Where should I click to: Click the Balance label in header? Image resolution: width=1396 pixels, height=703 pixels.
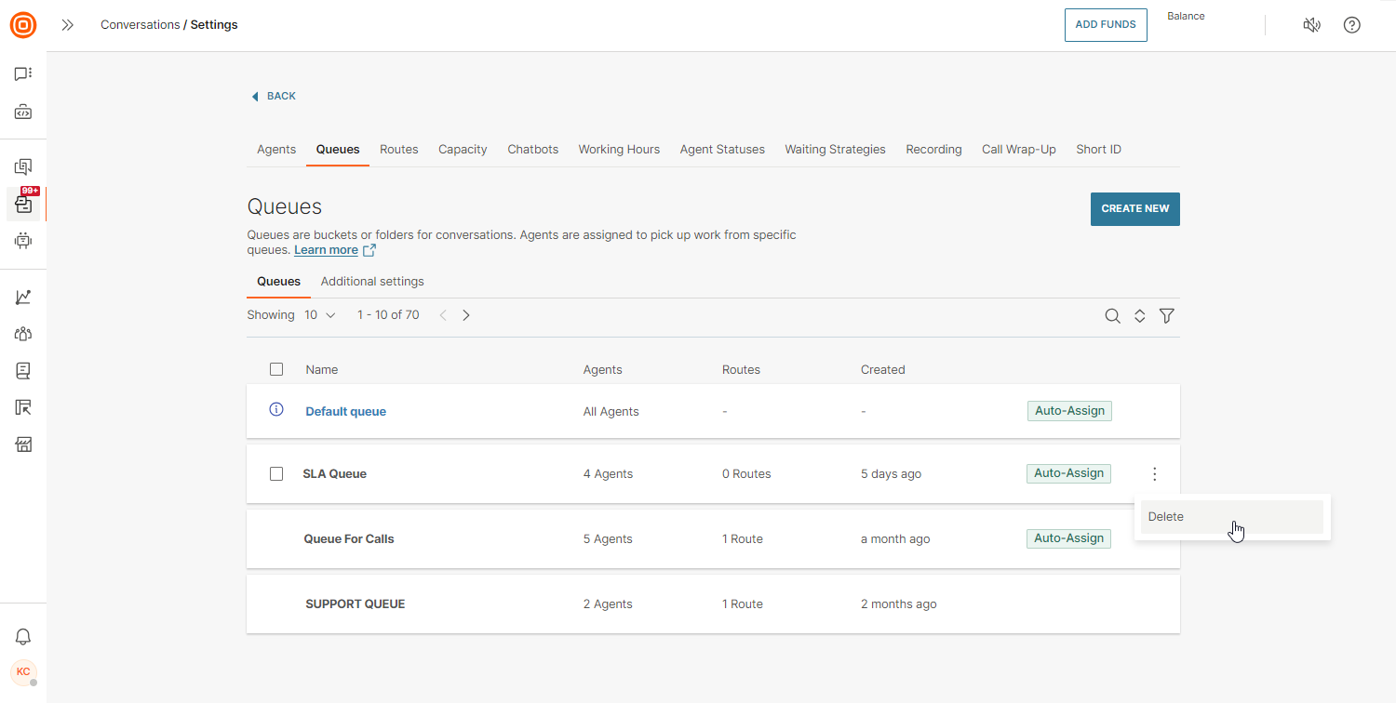[x=1186, y=16]
